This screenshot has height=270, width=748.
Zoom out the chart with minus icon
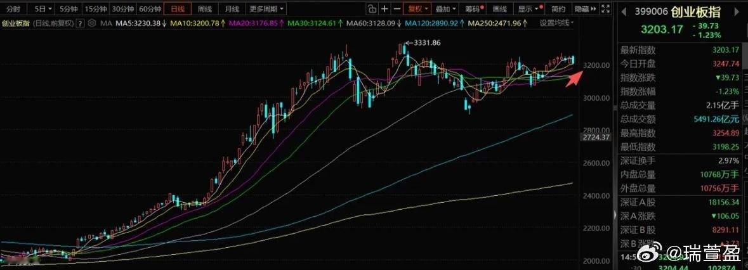(x=397, y=9)
